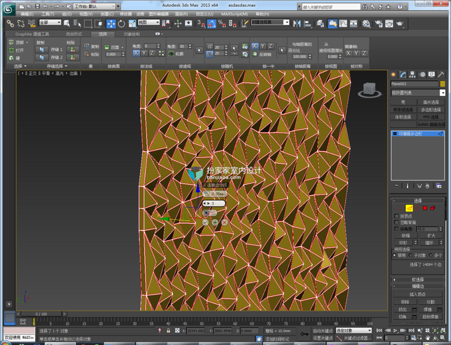Screen dimensions: 451x345
Task: Open the Motion command panel tab
Action: point(422,75)
